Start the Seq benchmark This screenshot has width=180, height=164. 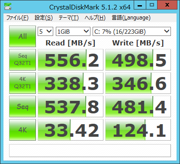pos(22,106)
